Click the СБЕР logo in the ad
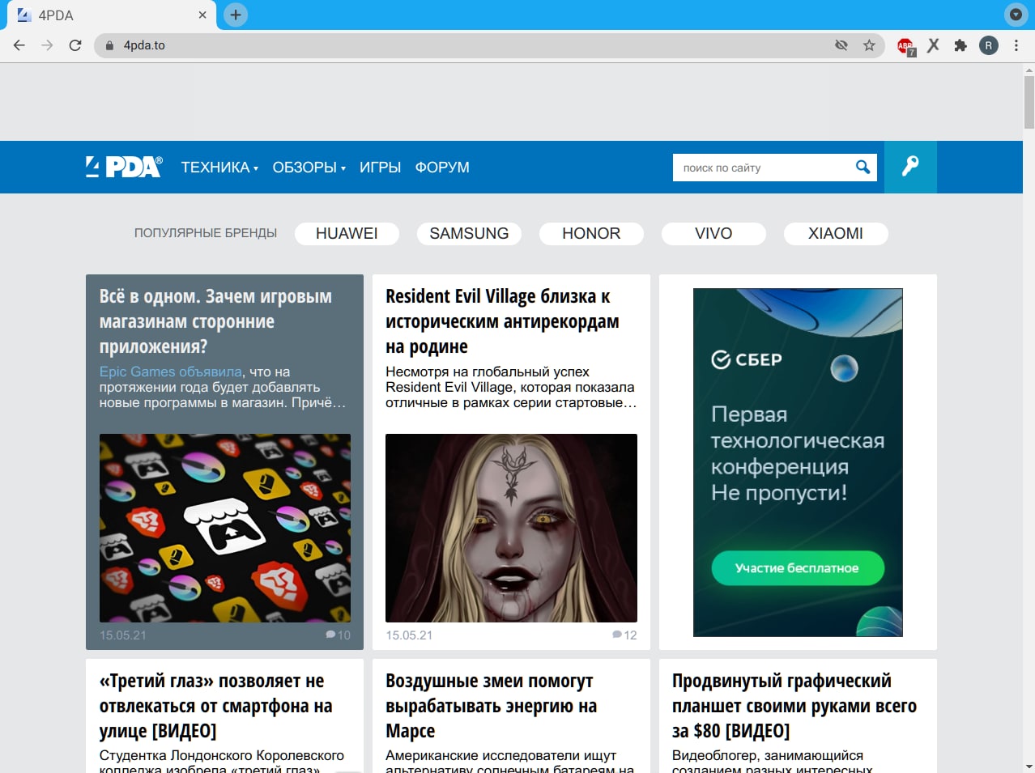 tap(747, 359)
